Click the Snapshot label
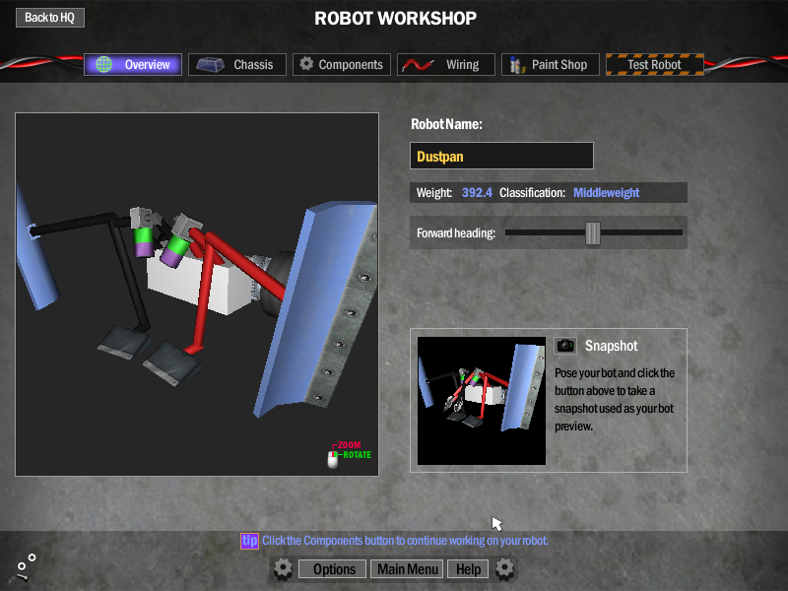The width and height of the screenshot is (788, 591). click(611, 346)
